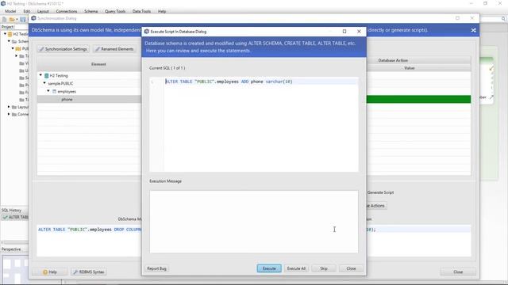Click employees table icon in sync tree
Viewport: 508px width, 285px height.
[x=55, y=92]
